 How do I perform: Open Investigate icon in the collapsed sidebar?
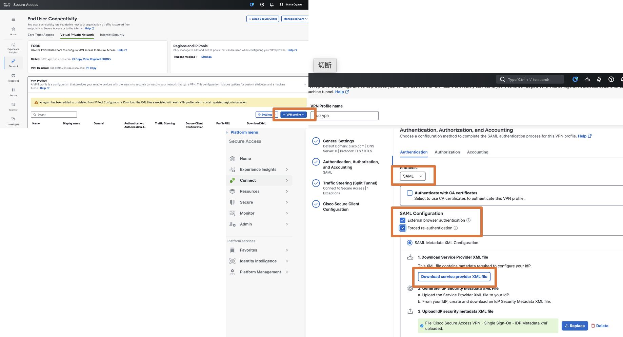point(13,119)
